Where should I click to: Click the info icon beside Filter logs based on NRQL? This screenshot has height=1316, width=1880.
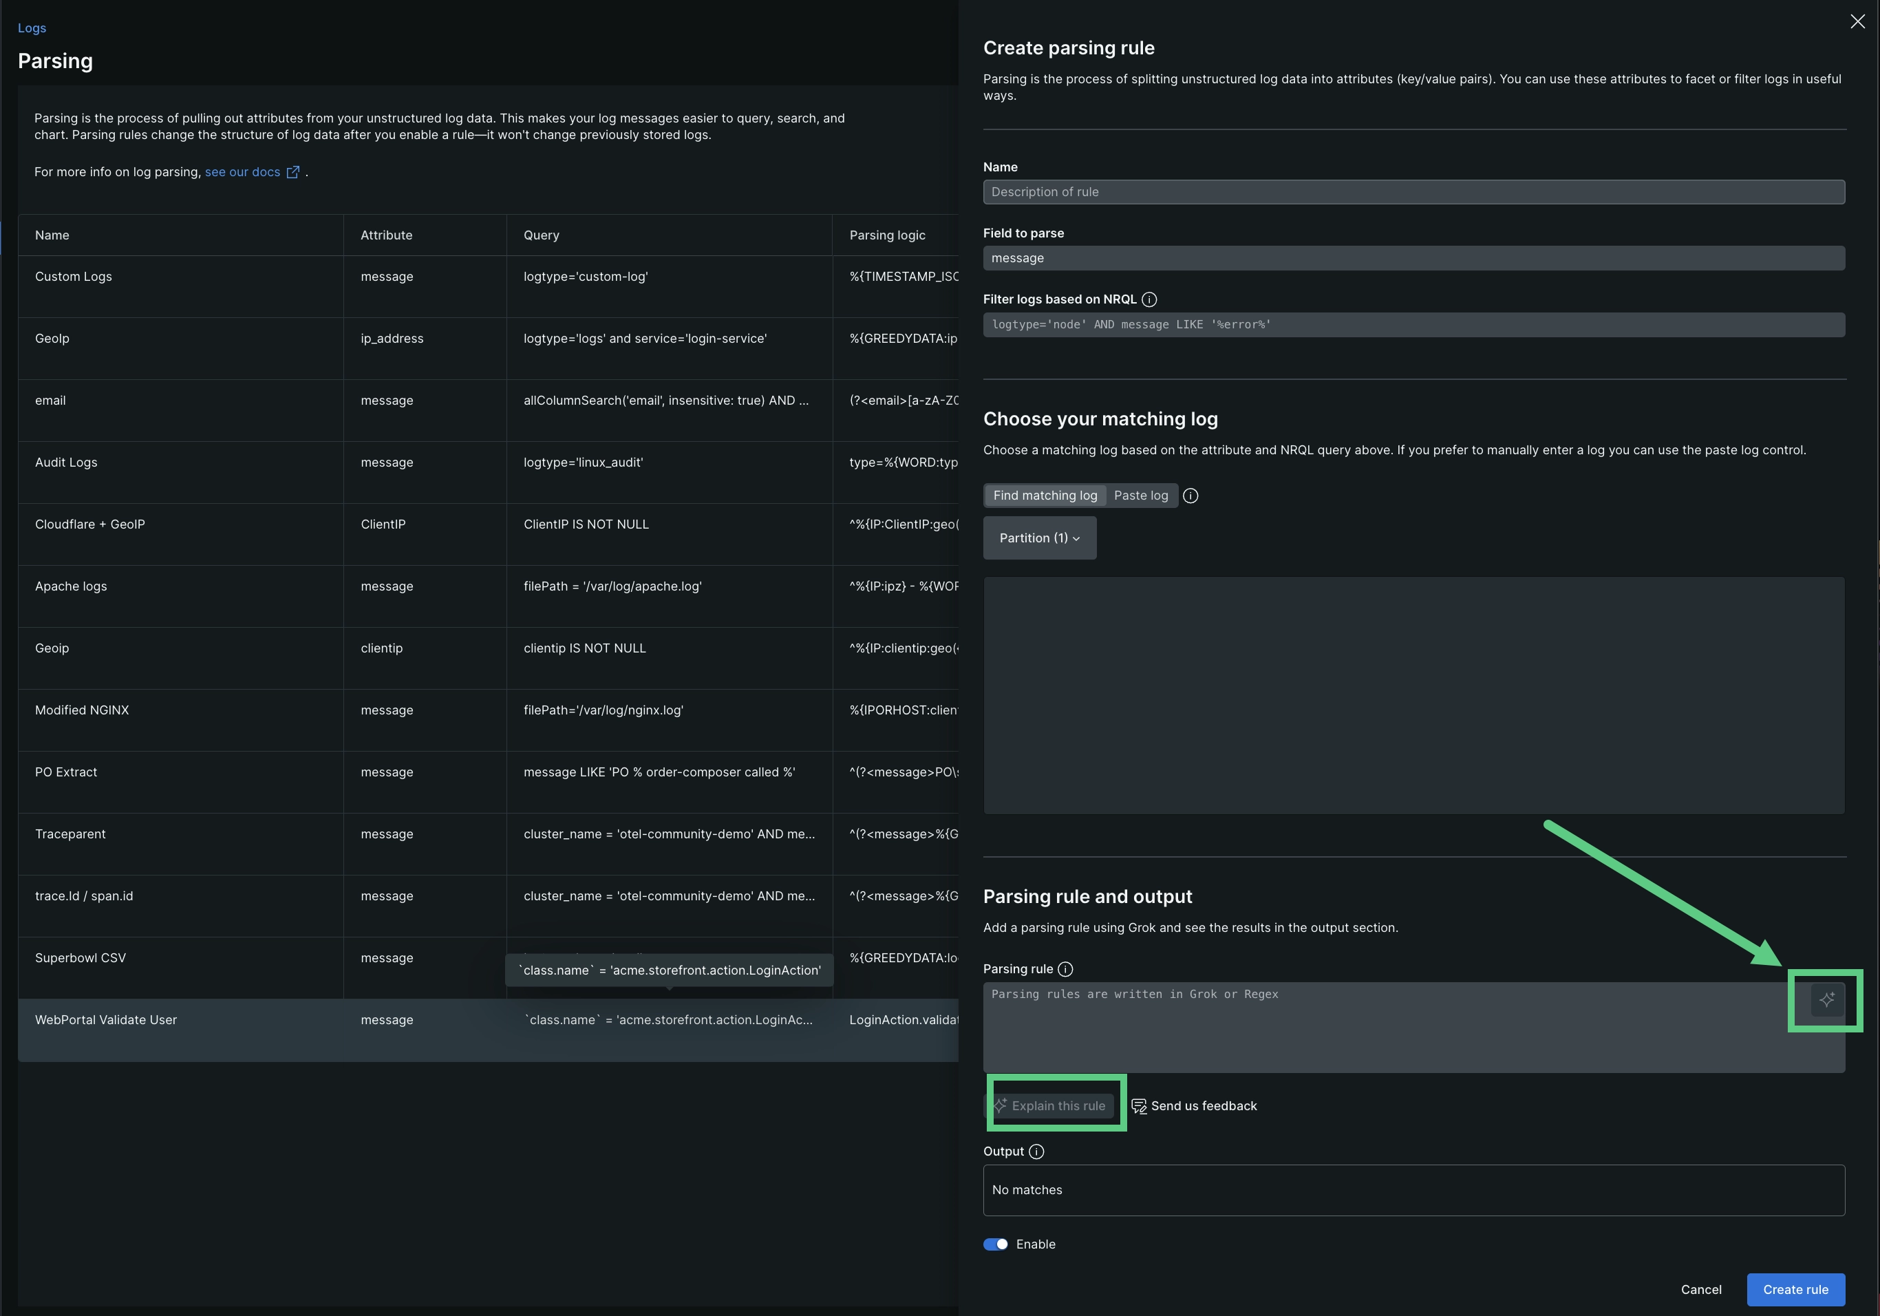[1150, 299]
